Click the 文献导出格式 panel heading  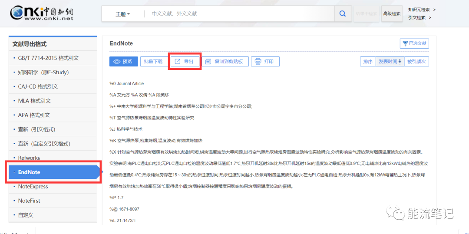pos(30,44)
